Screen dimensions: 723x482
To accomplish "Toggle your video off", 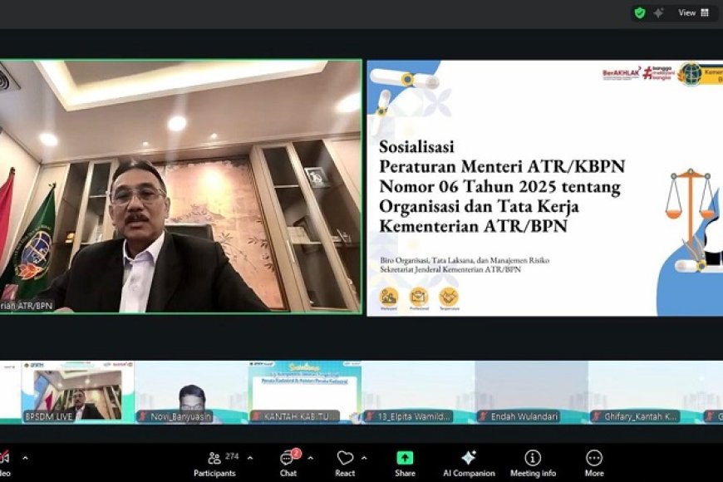I will 5,455.
